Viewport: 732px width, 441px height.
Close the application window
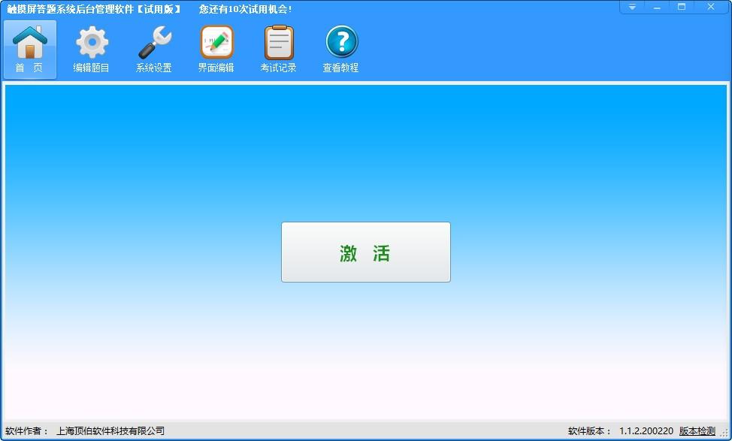click(711, 7)
